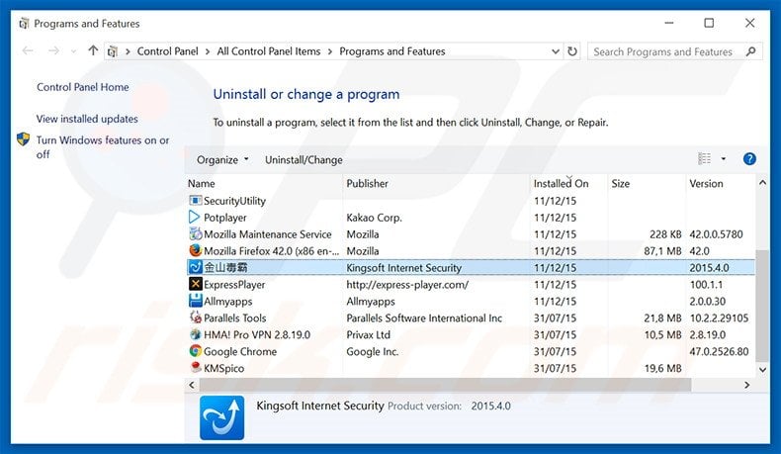
Task: Open the view options dropdown arrow
Action: tap(724, 159)
